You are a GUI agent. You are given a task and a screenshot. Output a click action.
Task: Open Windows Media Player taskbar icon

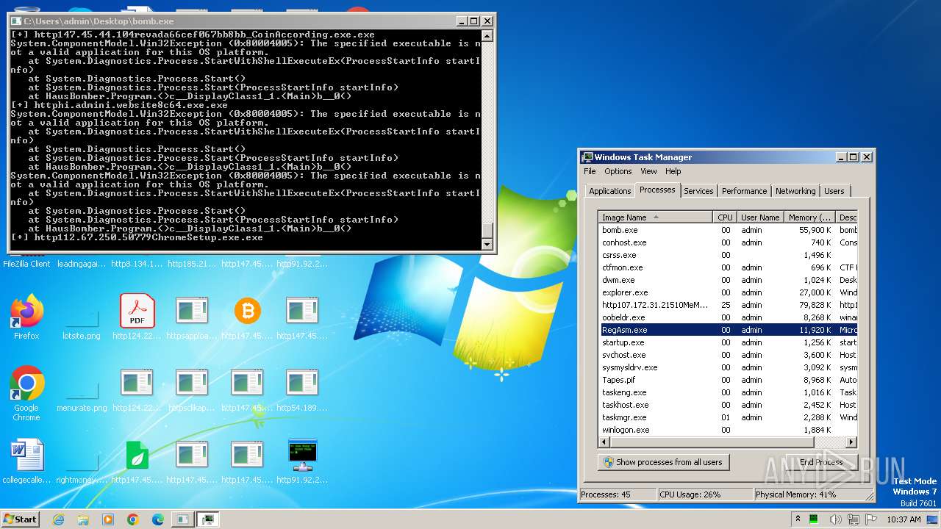(108, 519)
